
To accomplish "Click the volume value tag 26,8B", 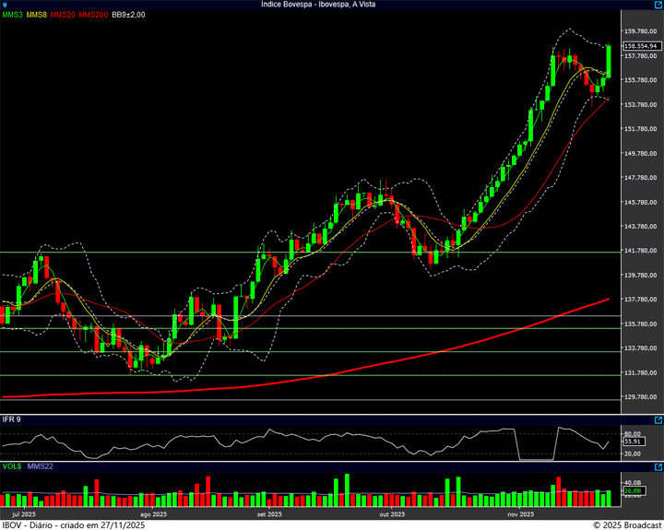I will click(633, 490).
